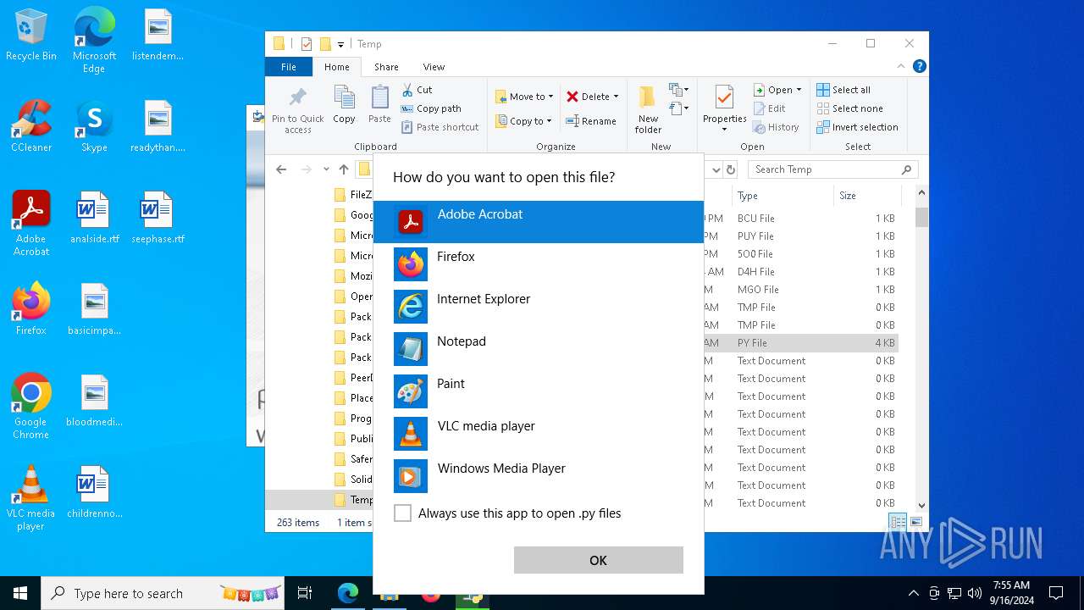Click the Edit command in the ribbon
1084x610 pixels.
[x=769, y=108]
